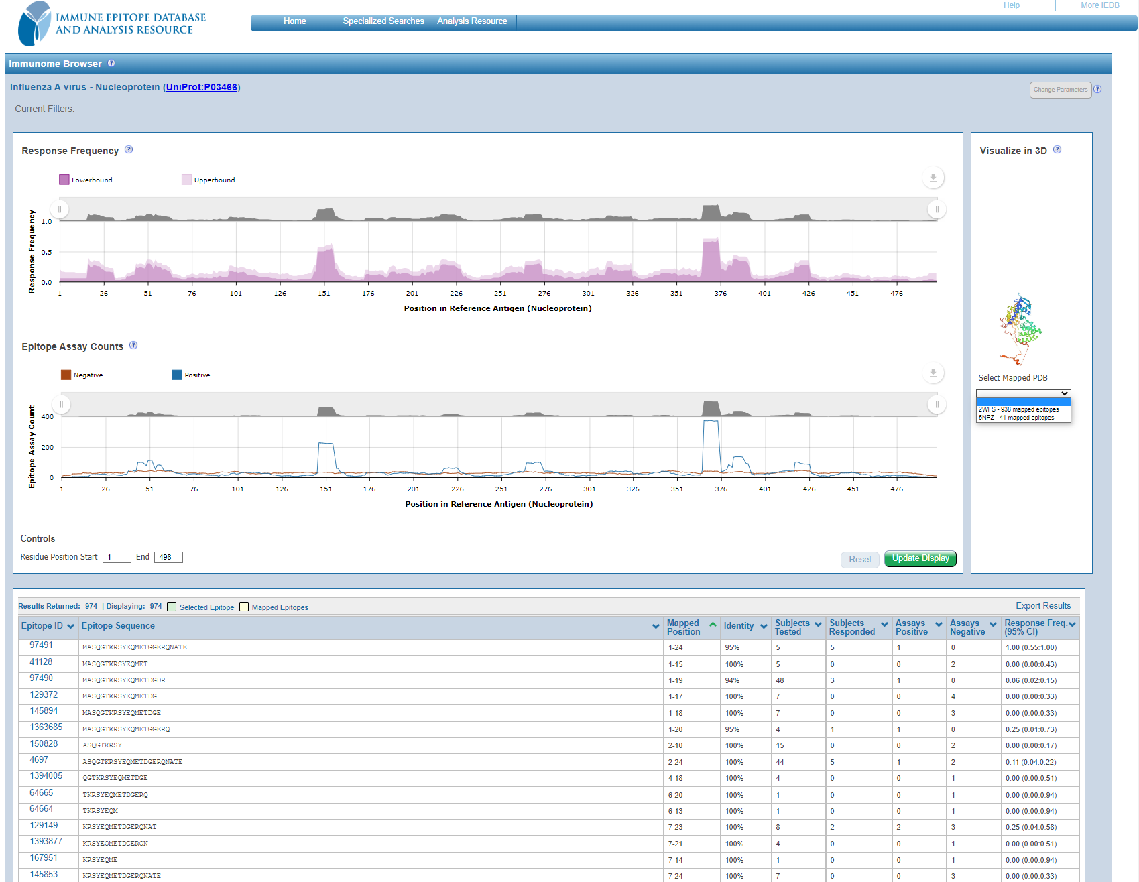Grab left handle of Response Frequency range slider
Image resolution: width=1139 pixels, height=882 pixels.
tap(60, 209)
